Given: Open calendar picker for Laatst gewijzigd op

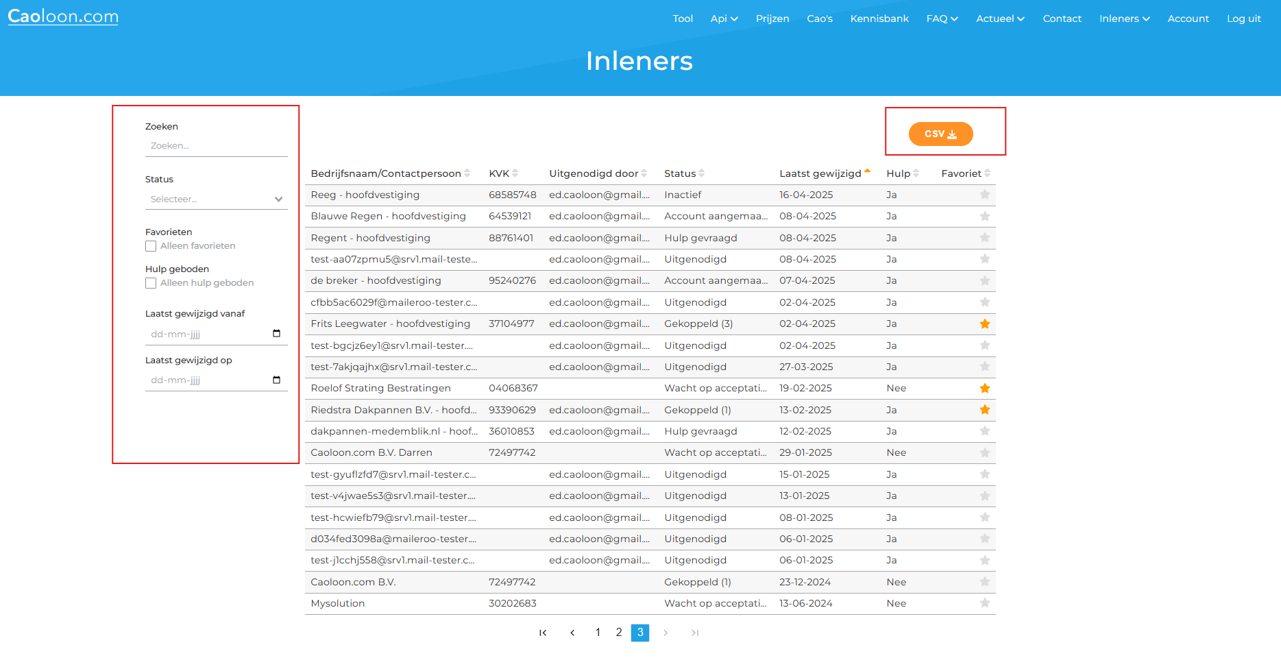Looking at the screenshot, I should (276, 380).
